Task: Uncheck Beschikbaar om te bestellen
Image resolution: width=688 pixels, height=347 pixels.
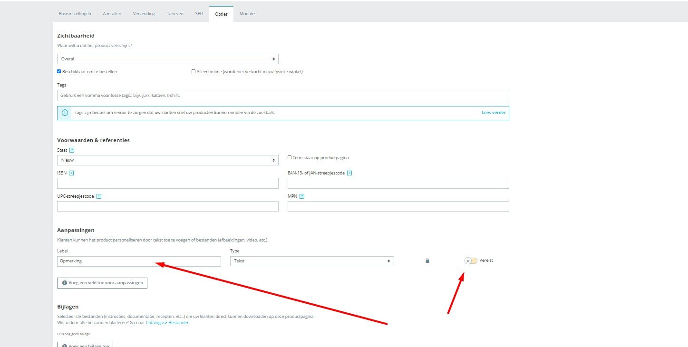Action: [59, 71]
